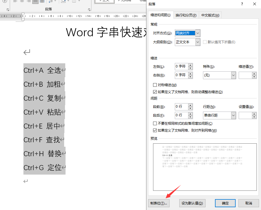The height and width of the screenshot is (210, 261).
Task: Click the shading paint bucket icon
Action: point(63,1)
